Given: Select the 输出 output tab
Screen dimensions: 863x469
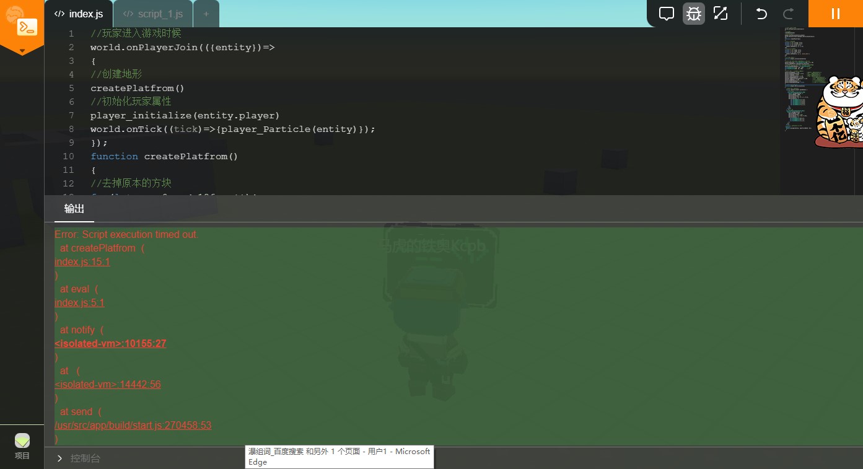Looking at the screenshot, I should [74, 209].
